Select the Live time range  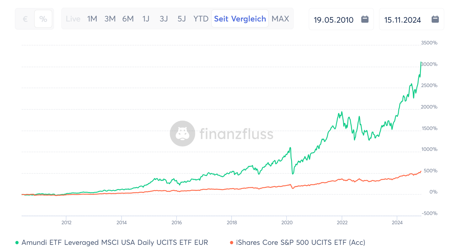tap(73, 19)
